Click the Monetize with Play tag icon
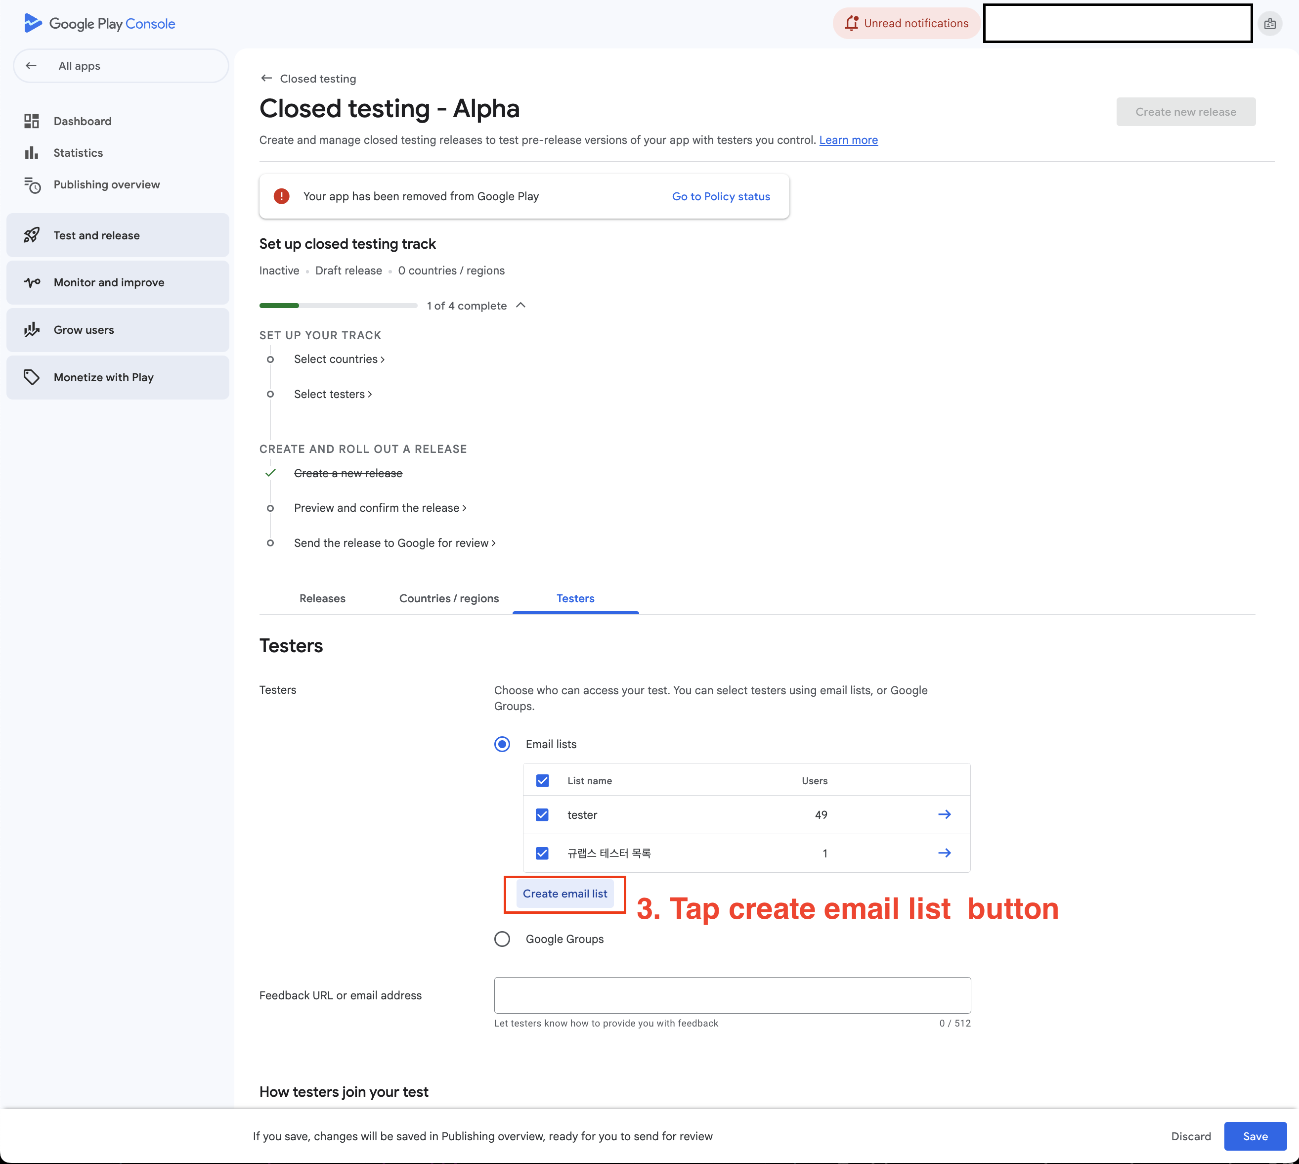Image resolution: width=1299 pixels, height=1164 pixels. tap(31, 377)
